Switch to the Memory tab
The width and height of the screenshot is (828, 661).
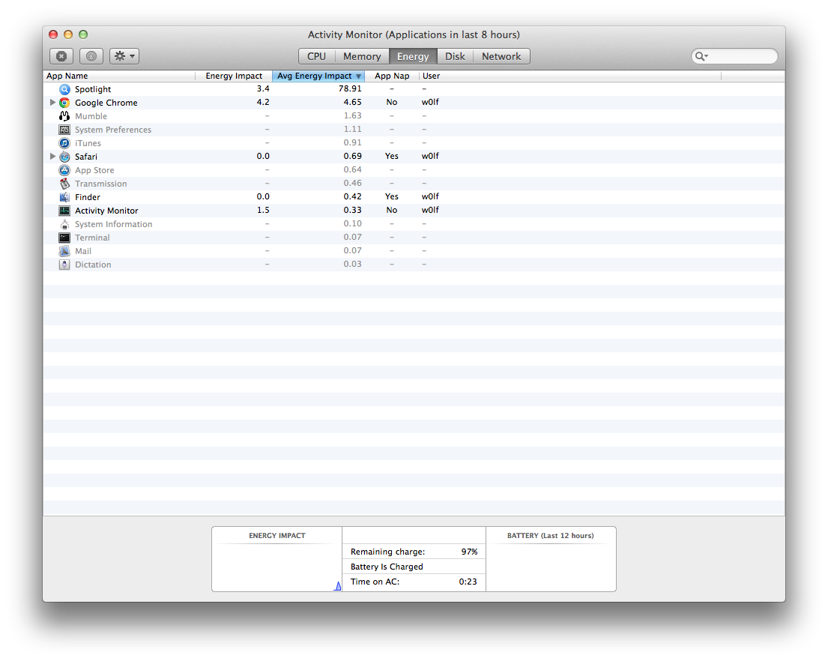coord(362,56)
